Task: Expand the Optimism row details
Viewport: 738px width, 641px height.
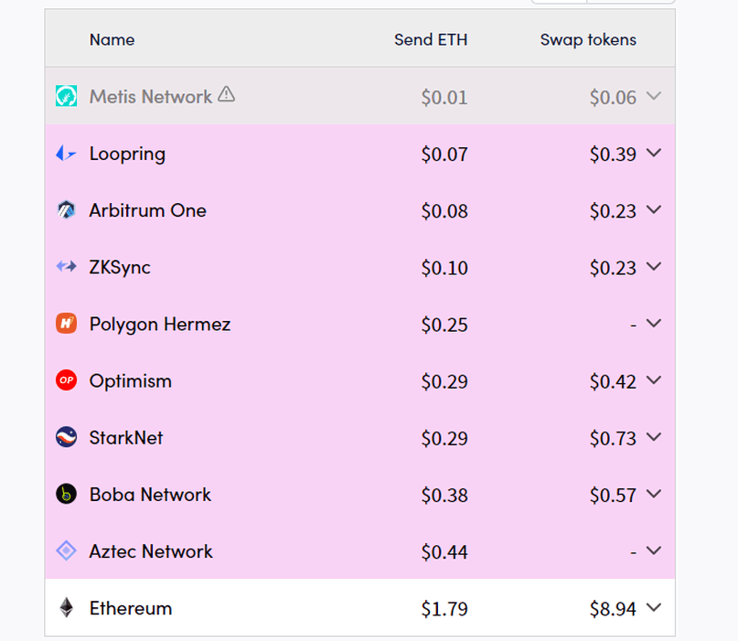Action: click(x=654, y=379)
